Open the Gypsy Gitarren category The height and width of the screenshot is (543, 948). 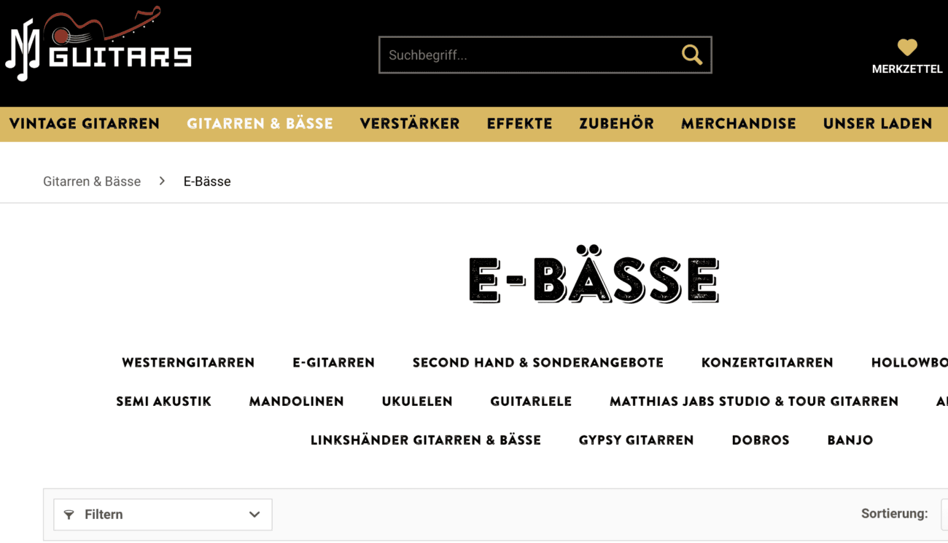click(636, 440)
